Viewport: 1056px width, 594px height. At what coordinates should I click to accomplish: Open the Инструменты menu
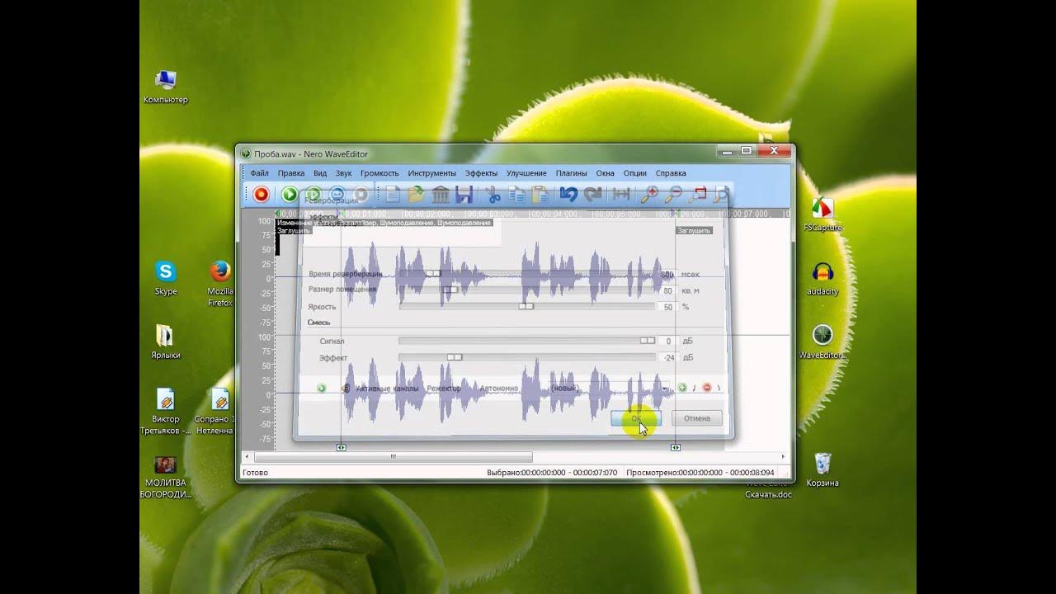pos(431,173)
